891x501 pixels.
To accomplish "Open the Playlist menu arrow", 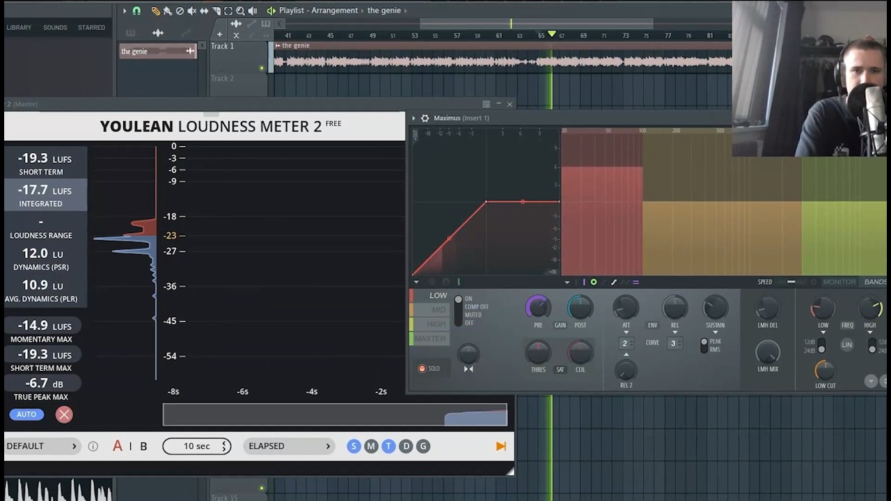I will (x=125, y=10).
